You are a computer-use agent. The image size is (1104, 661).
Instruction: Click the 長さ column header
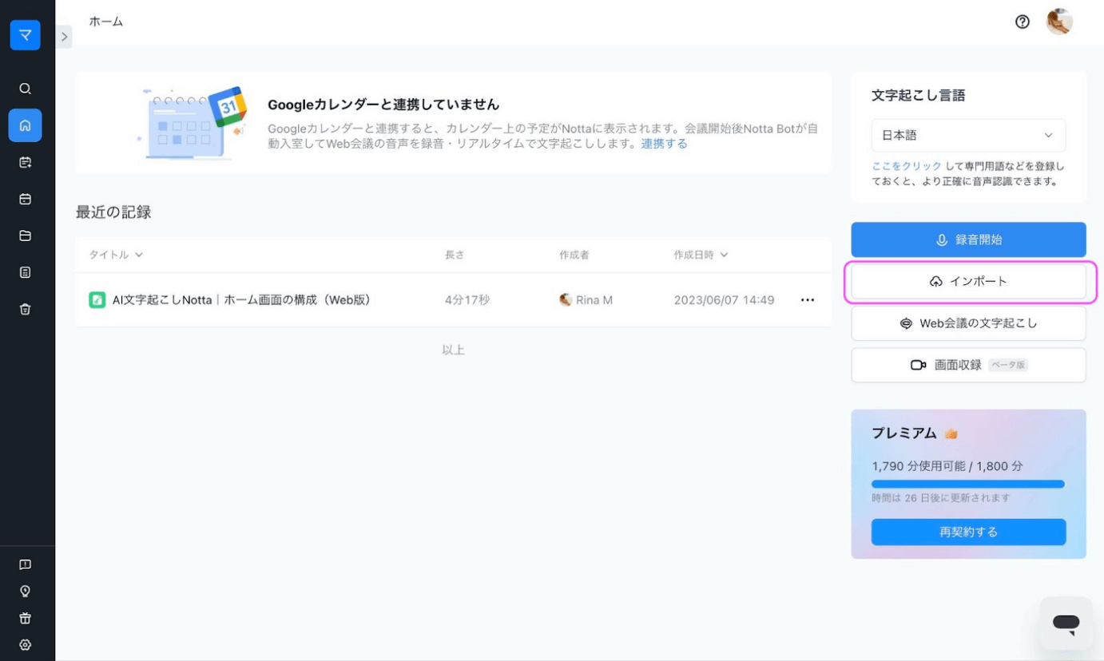(455, 255)
